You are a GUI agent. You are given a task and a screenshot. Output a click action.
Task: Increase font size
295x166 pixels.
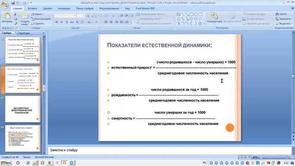point(88,16)
